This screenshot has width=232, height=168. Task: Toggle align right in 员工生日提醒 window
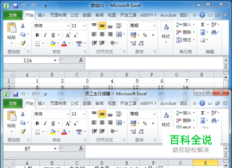coord(110,122)
